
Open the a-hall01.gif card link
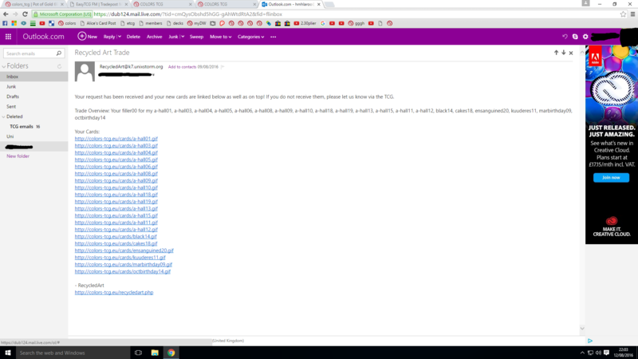click(x=116, y=139)
